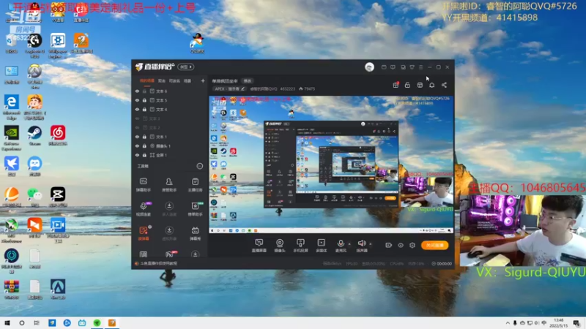Click the taskbar clock showing 13:48
This screenshot has height=329, width=586.
(559, 323)
